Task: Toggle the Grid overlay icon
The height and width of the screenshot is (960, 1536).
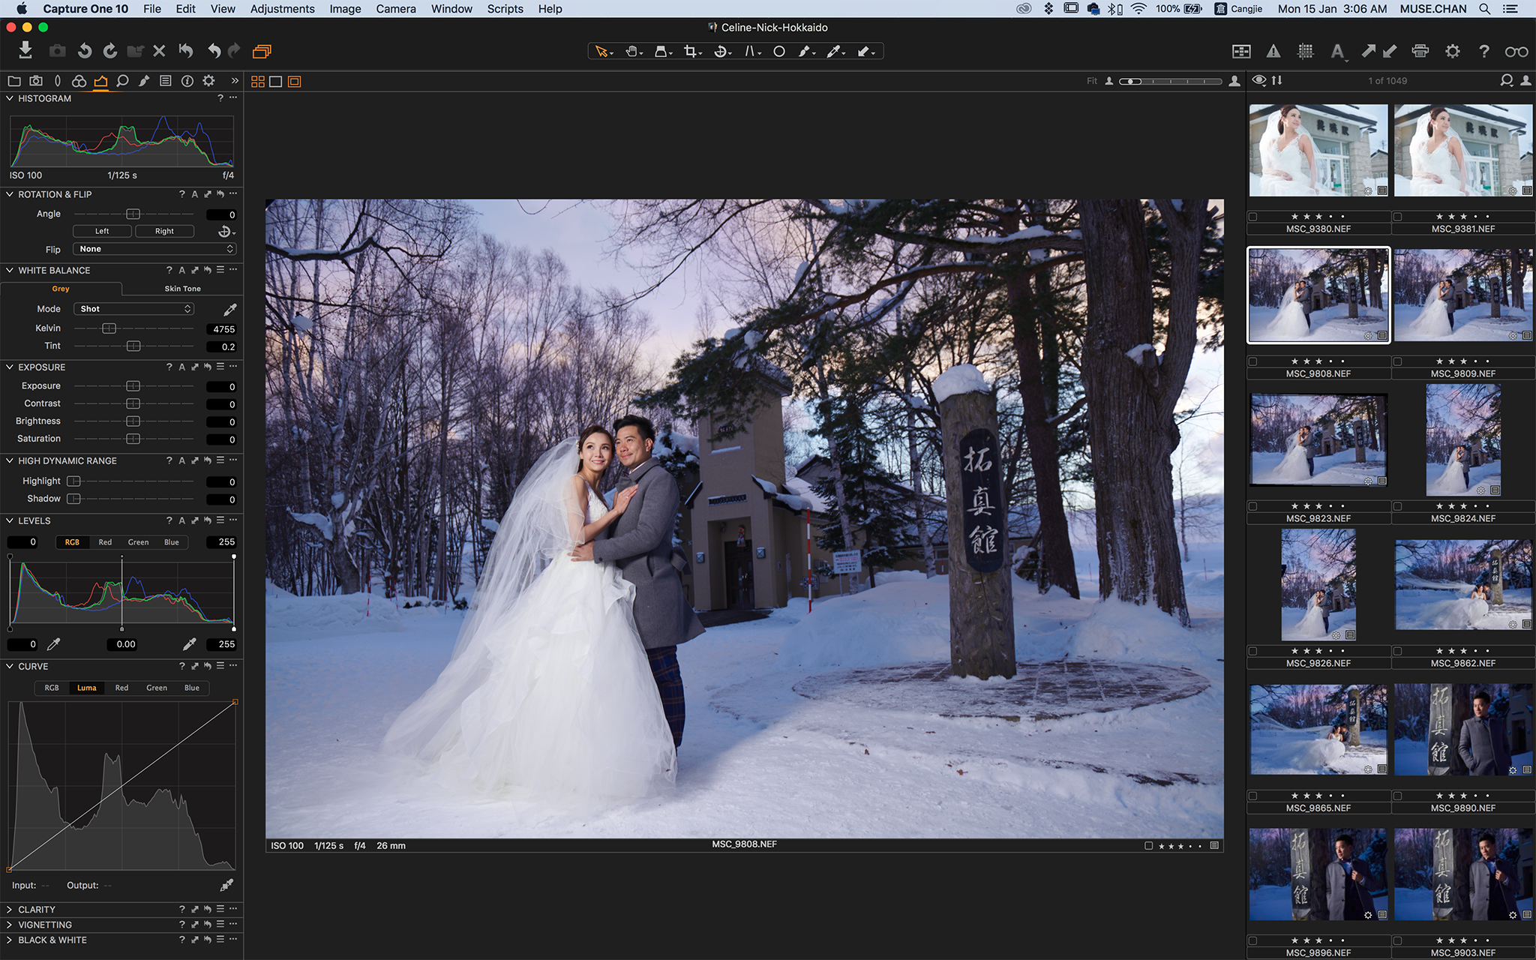Action: point(1306,51)
